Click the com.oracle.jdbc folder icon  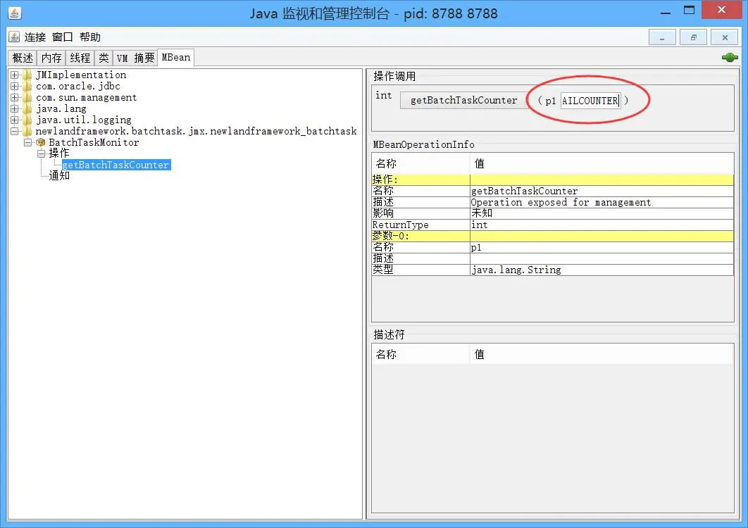(x=27, y=87)
